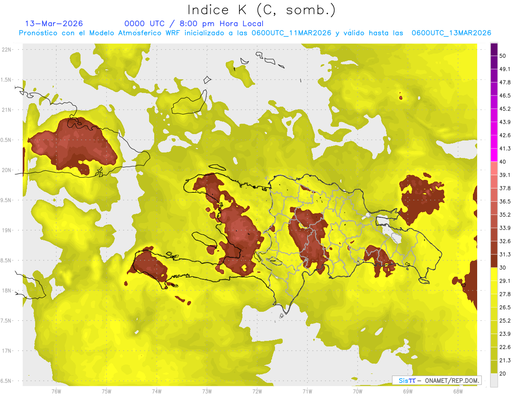Viewport: 514px width, 397px height.
Task: Click the '27.8' colorbar value
Action: click(505, 294)
